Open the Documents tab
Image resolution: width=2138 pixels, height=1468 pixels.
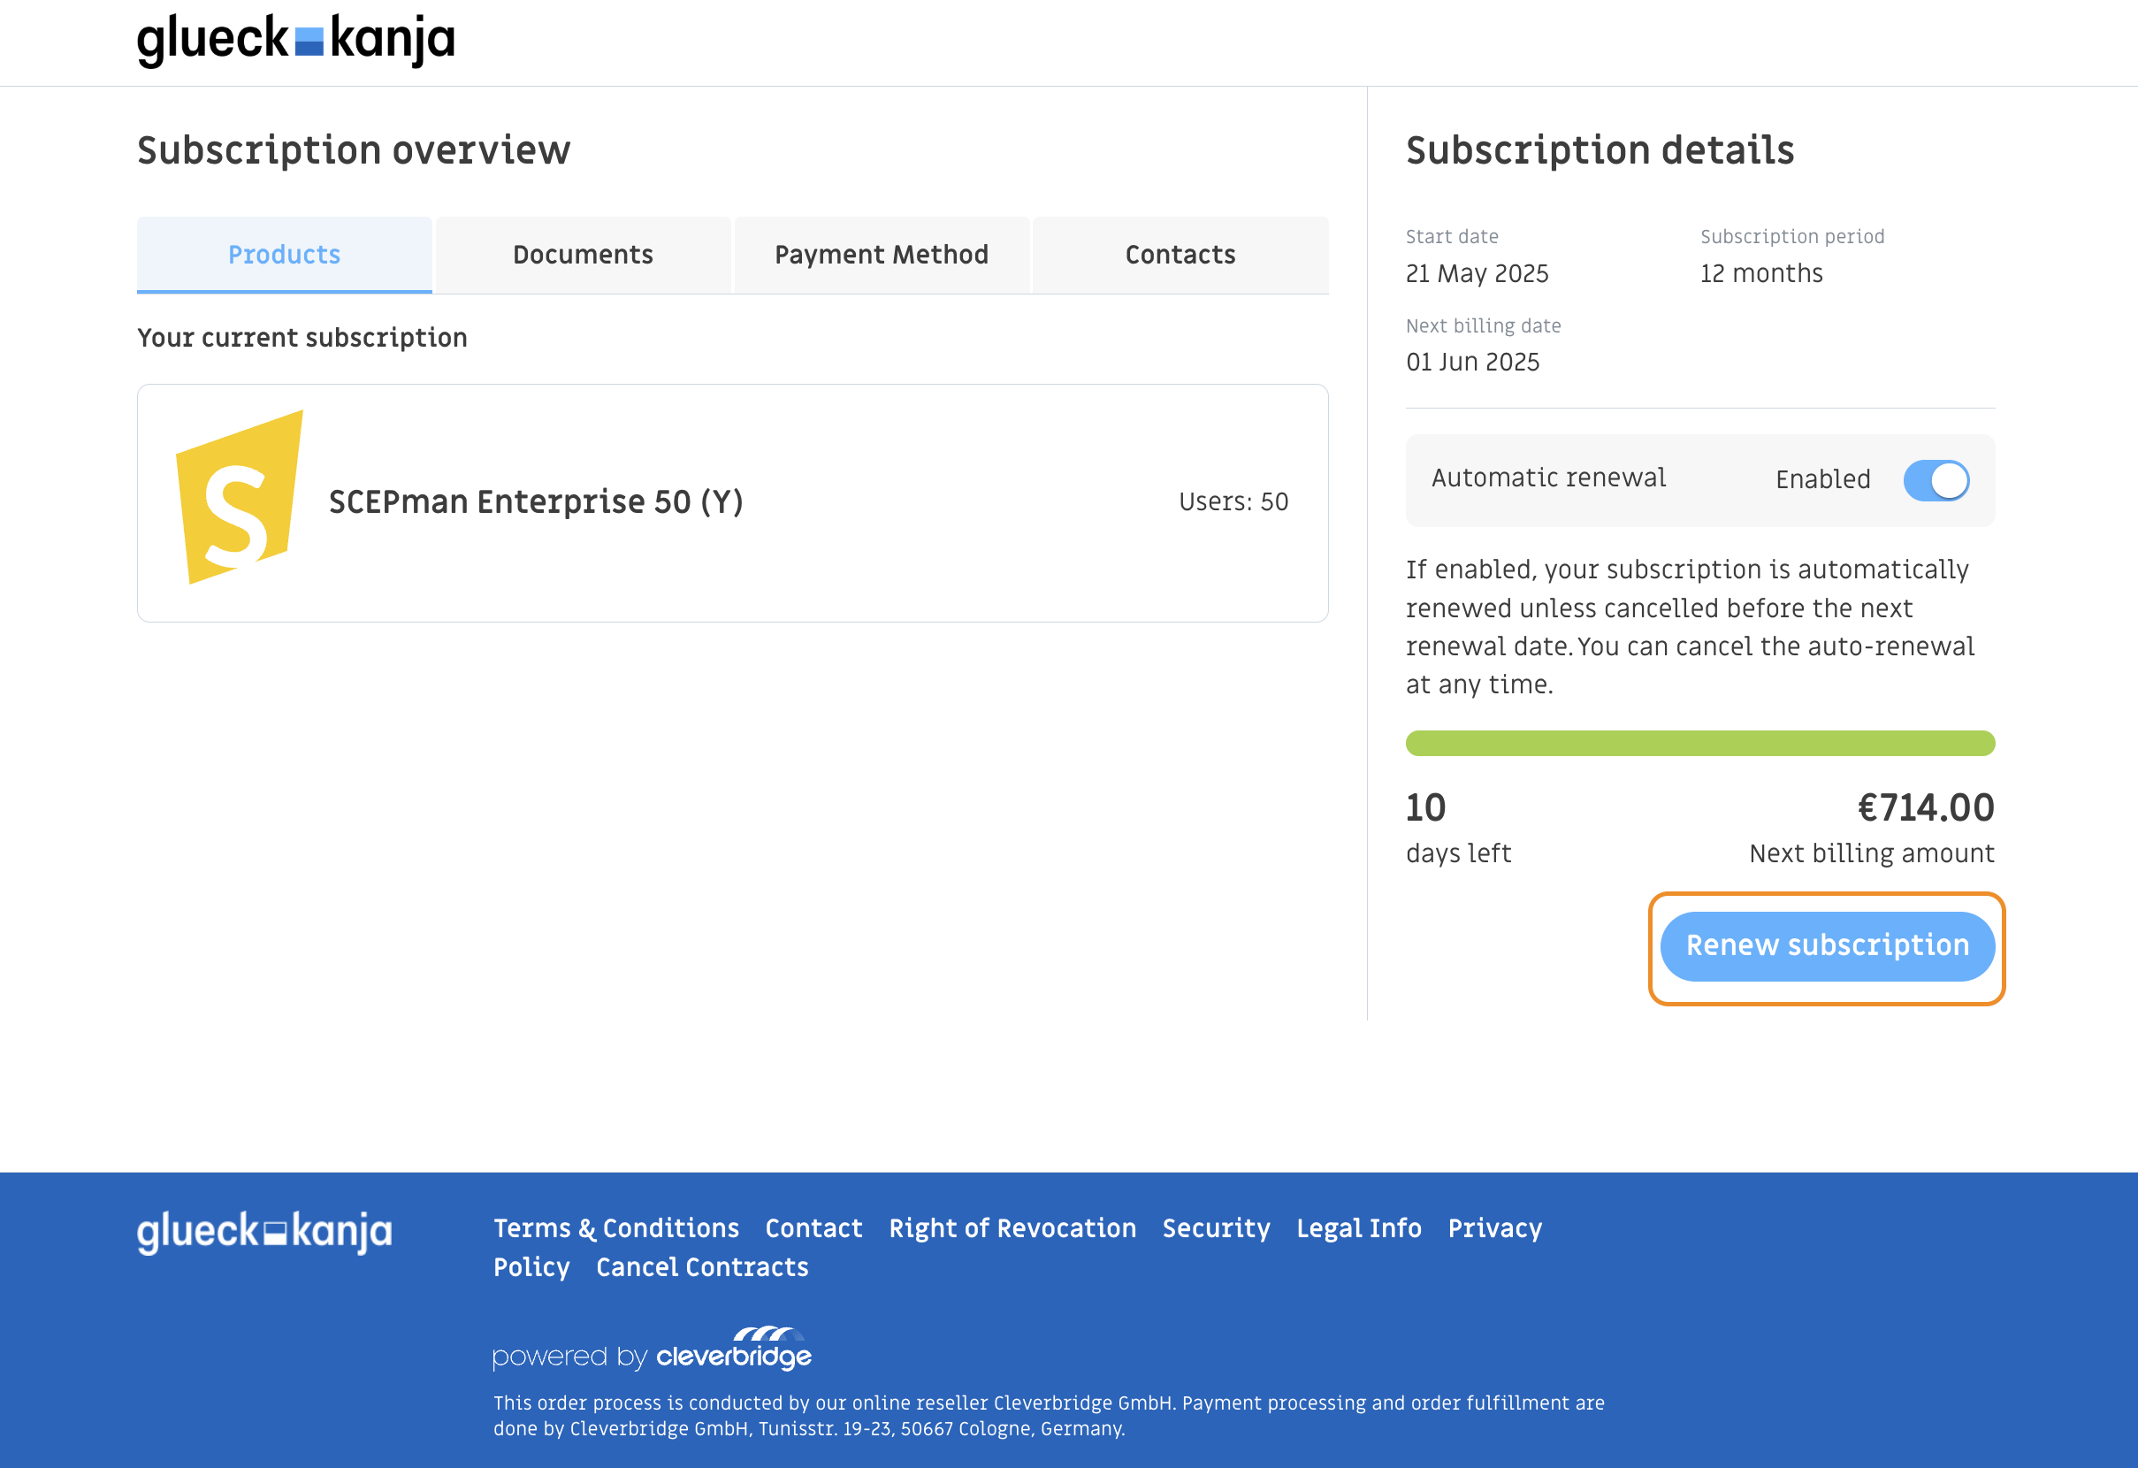click(583, 255)
